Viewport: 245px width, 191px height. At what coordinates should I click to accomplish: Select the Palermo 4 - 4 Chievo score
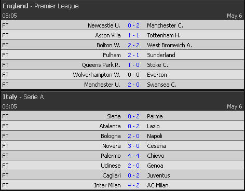133,156
